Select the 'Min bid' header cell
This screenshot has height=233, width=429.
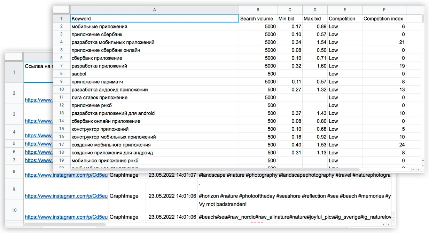pyautogui.click(x=290, y=19)
